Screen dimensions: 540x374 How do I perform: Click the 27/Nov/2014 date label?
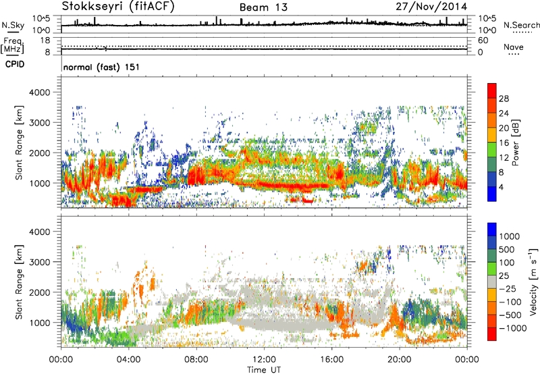pos(431,7)
